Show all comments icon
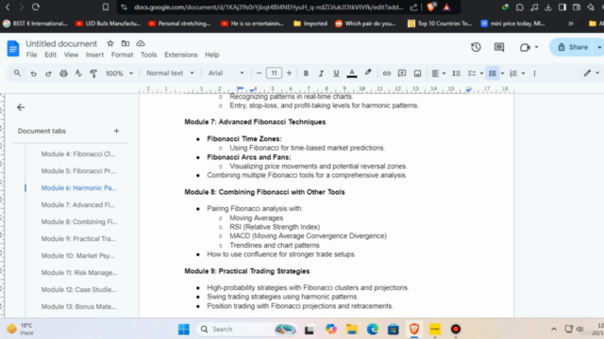This screenshot has width=604, height=339. [x=499, y=47]
